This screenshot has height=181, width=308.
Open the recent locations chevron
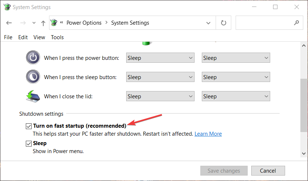[34, 23]
